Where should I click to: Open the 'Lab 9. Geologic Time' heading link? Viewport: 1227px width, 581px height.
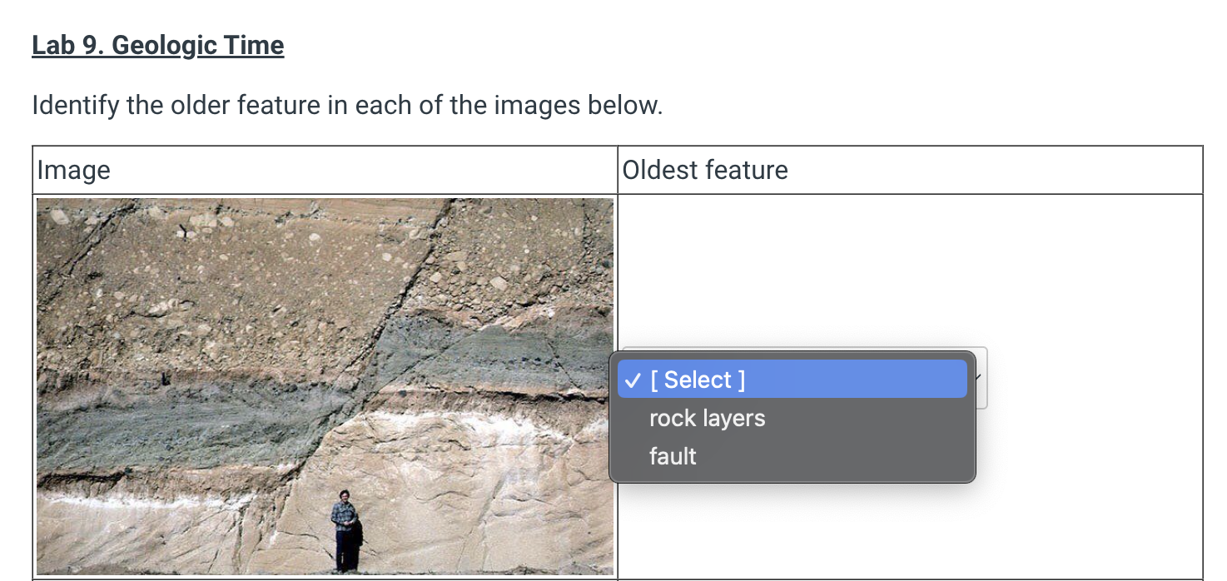156,45
